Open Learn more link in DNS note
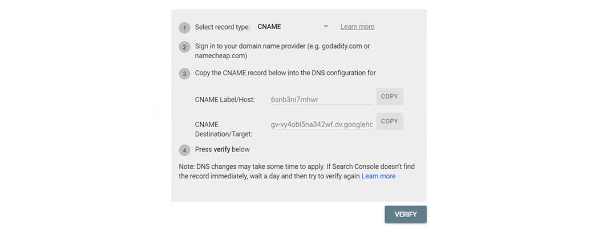Image resolution: width=598 pixels, height=228 pixels. click(x=378, y=176)
